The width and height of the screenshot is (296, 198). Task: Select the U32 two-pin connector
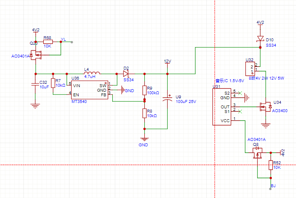pos(250,67)
